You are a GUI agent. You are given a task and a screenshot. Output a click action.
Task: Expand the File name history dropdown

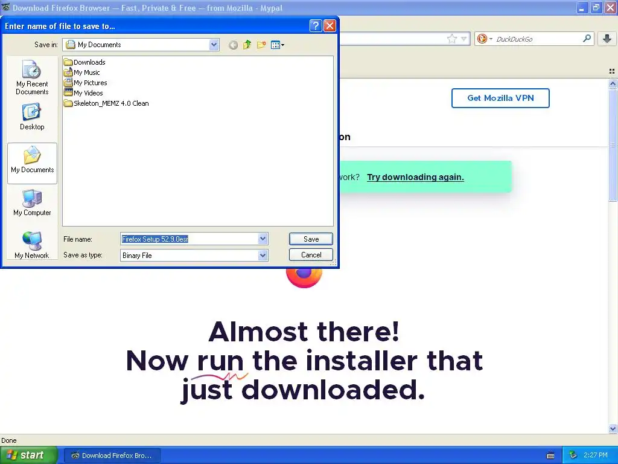(x=263, y=239)
